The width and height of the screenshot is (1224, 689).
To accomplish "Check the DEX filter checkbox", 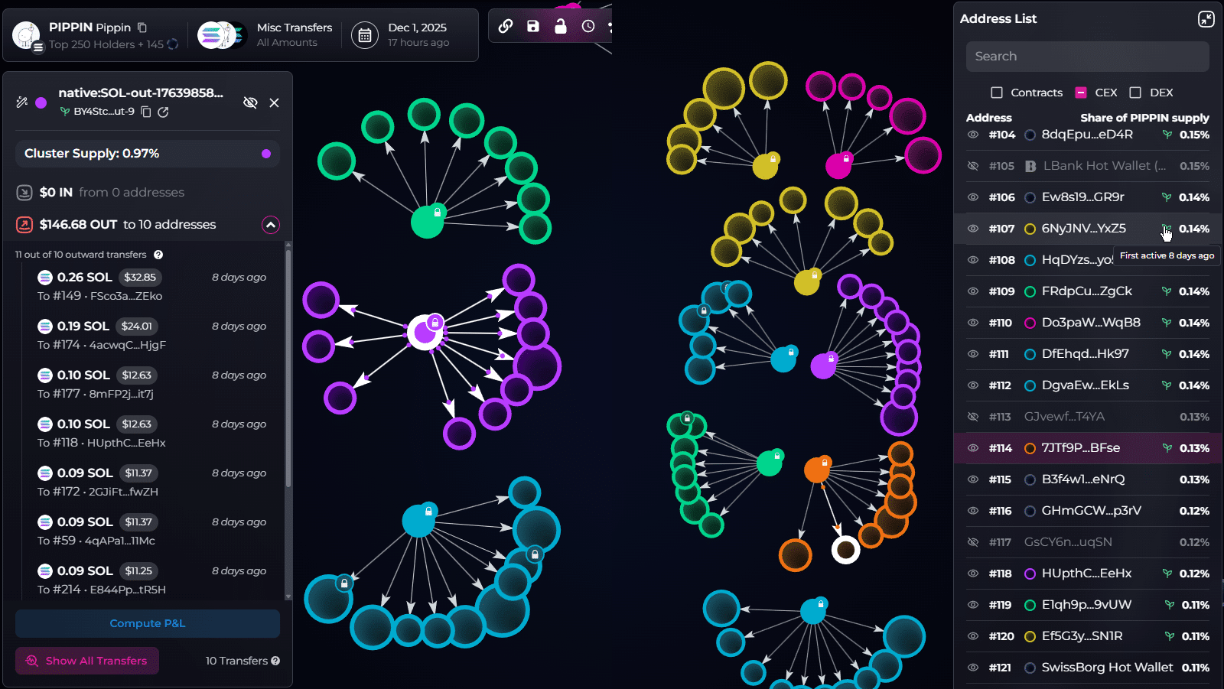I will pos(1135,93).
